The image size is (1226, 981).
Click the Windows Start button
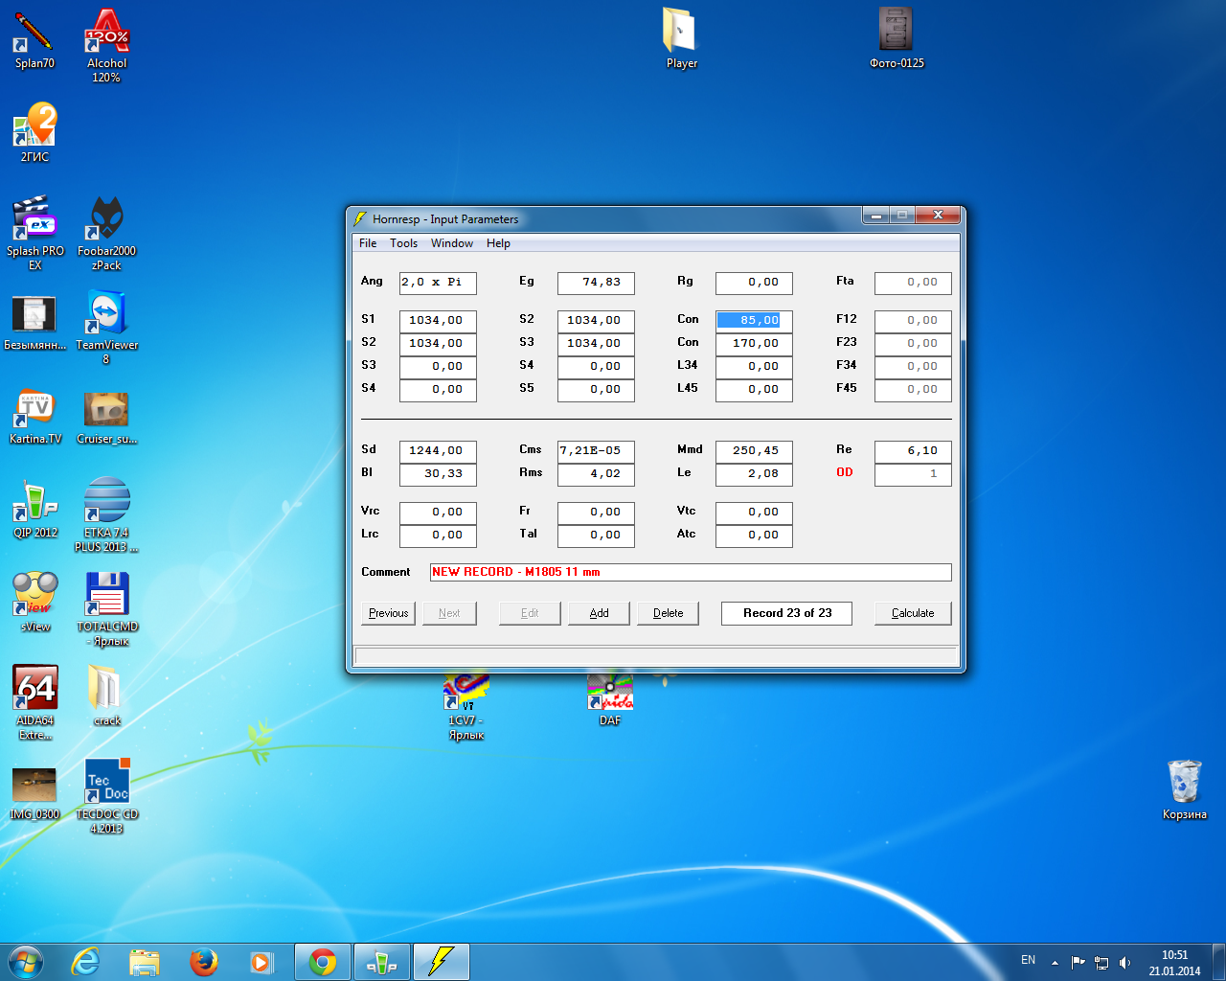(26, 962)
